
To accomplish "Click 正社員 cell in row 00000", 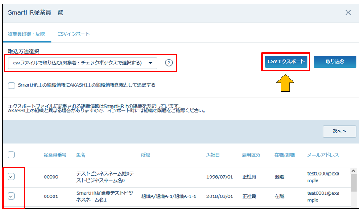I will tap(249, 177).
